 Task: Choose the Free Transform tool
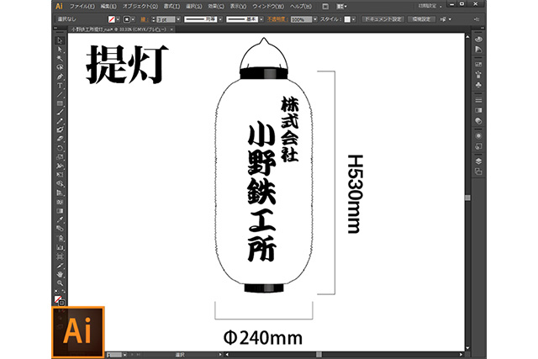click(x=60, y=175)
